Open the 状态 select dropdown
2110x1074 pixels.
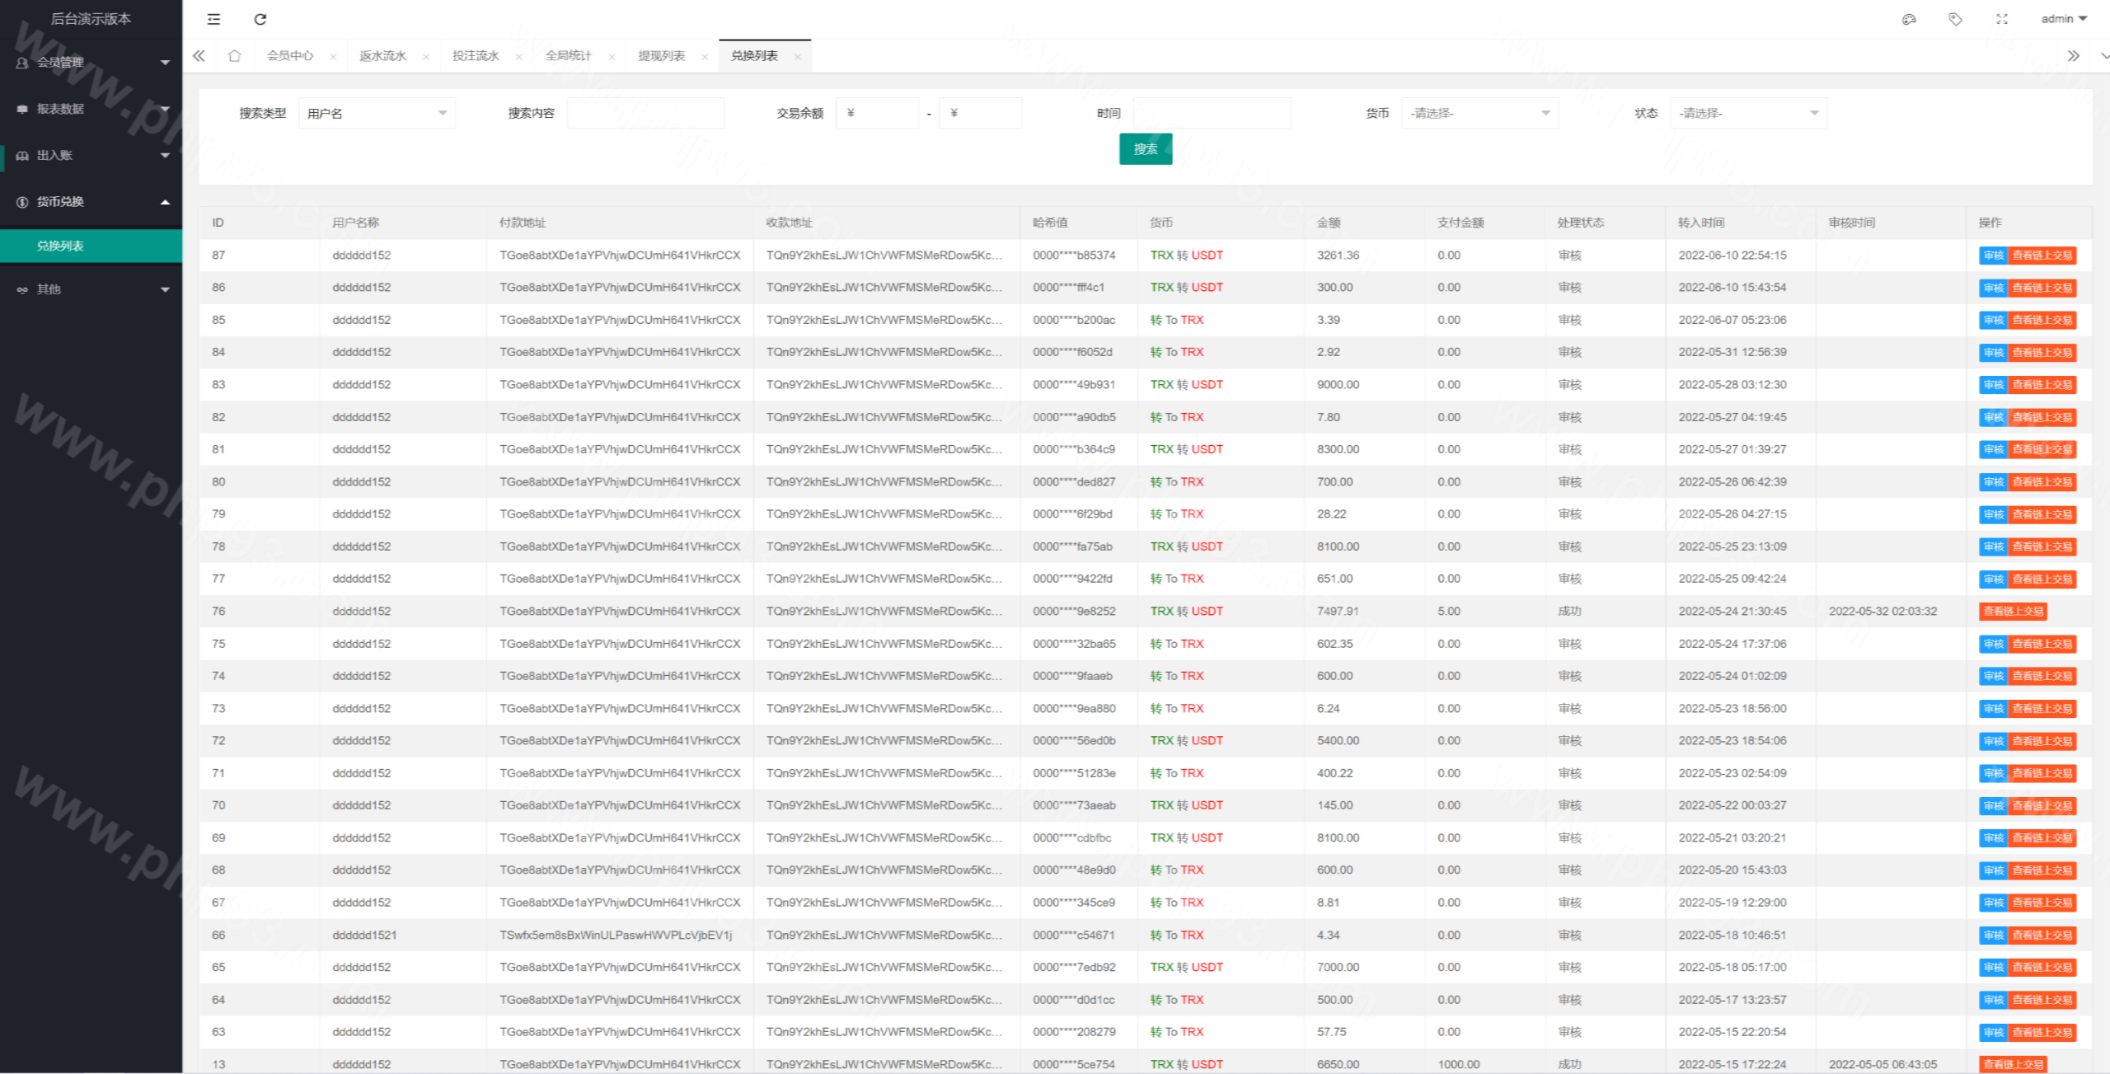click(x=1748, y=113)
